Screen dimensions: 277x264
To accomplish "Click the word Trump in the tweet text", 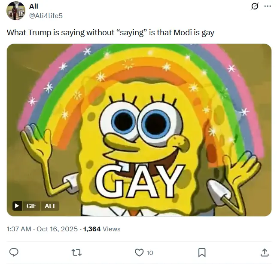I will (x=40, y=33).
